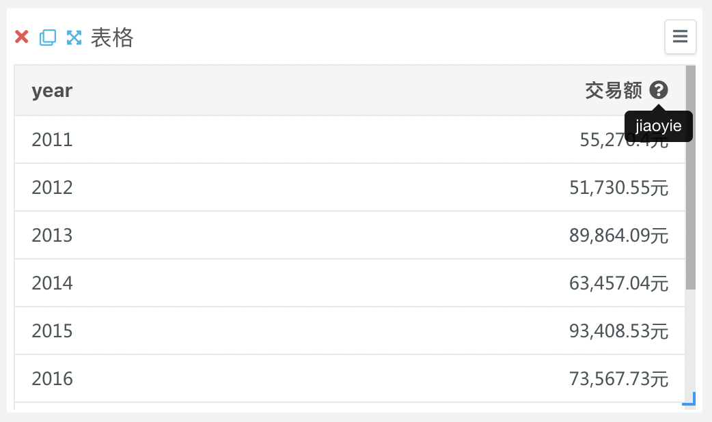Select the 2013 year cell
Image resolution: width=712 pixels, height=422 pixels.
[52, 235]
